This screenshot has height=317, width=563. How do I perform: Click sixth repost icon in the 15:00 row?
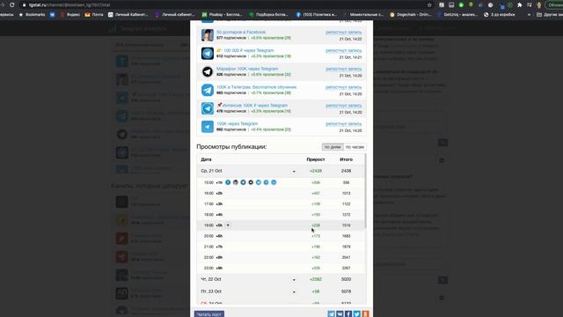266,182
